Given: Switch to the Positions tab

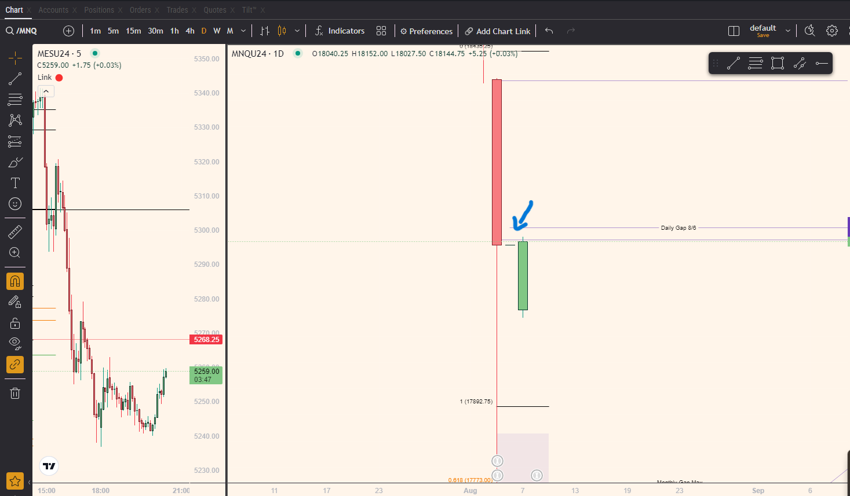Looking at the screenshot, I should tap(99, 10).
